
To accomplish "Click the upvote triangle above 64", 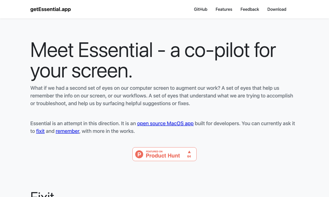I will (189, 152).
